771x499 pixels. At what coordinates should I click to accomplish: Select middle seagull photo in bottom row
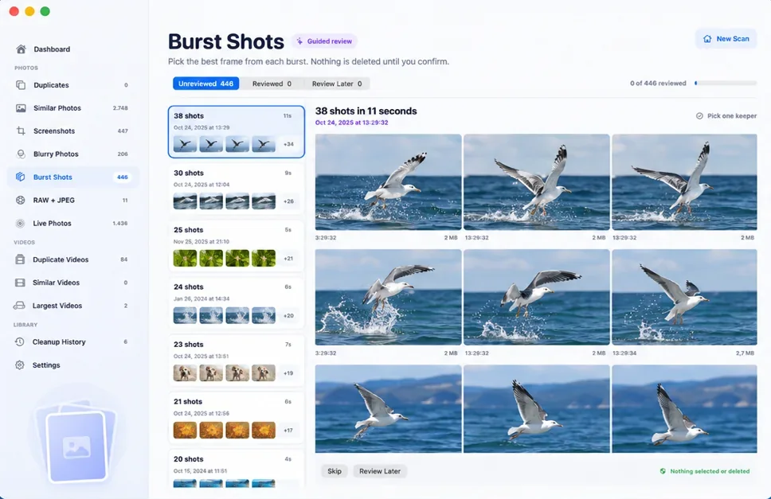tap(537, 408)
